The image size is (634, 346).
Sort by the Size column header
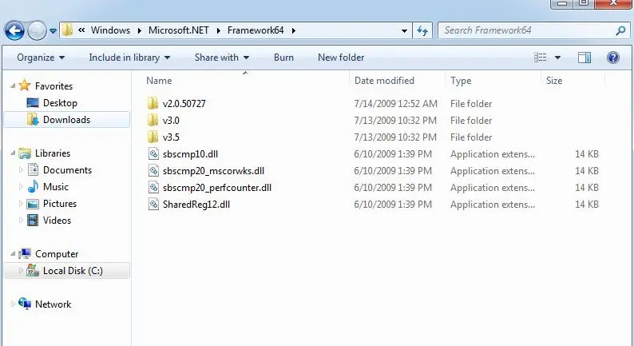[x=554, y=81]
